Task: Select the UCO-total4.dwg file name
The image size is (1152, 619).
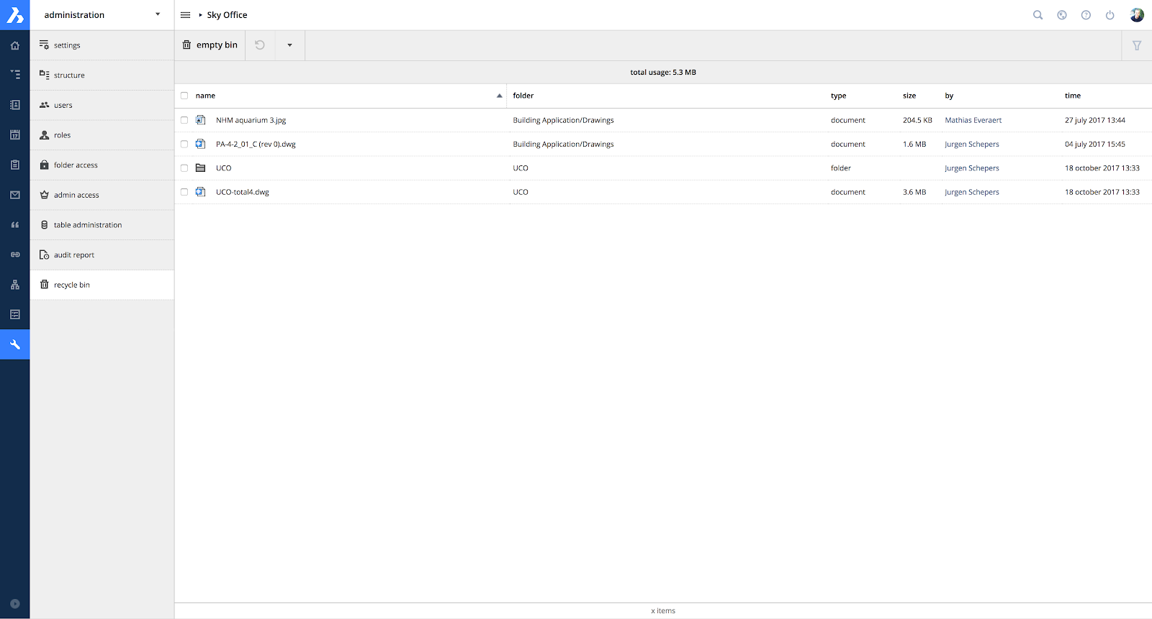Action: [243, 192]
